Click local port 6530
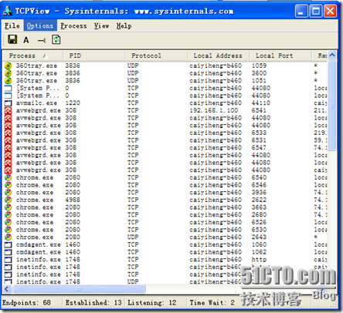The height and width of the screenshot is (313, 343). pyautogui.click(x=259, y=230)
